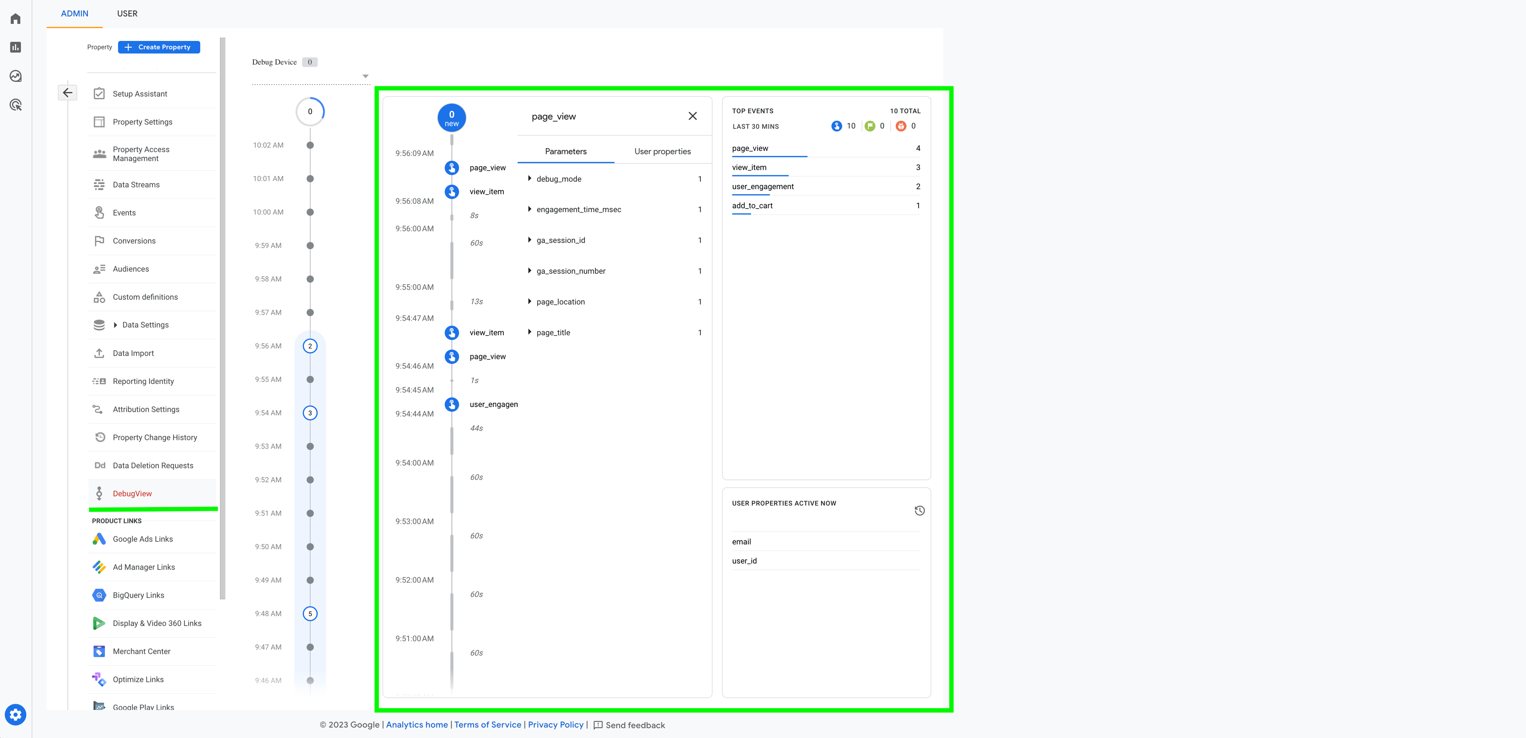
Task: Switch to the ADMIN tab
Action: point(75,14)
